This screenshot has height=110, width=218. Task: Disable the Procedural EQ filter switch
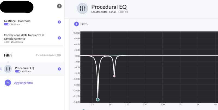[x=18, y=71]
